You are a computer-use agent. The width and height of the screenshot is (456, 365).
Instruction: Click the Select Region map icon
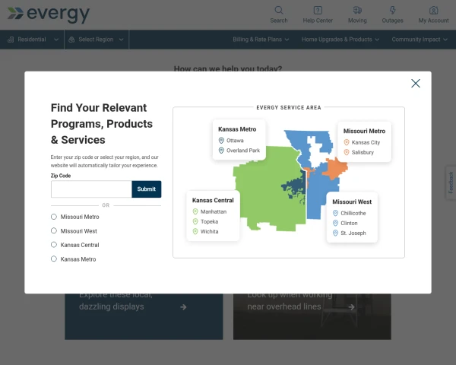[71, 40]
